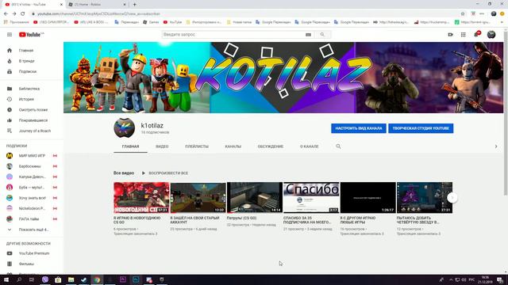This screenshot has width=508, height=285.
Task: Open the YouTube hamburger guide menu
Action: click(10, 35)
